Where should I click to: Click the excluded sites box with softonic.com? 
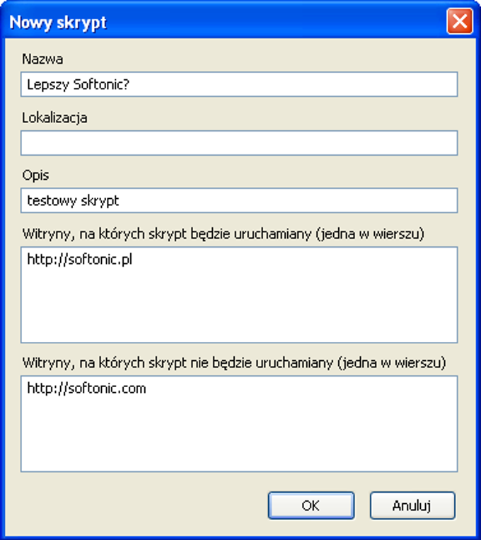click(239, 424)
